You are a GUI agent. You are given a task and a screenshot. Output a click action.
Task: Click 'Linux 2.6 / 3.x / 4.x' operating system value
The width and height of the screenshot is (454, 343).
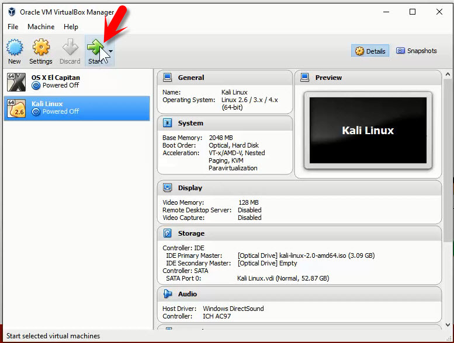click(x=249, y=100)
